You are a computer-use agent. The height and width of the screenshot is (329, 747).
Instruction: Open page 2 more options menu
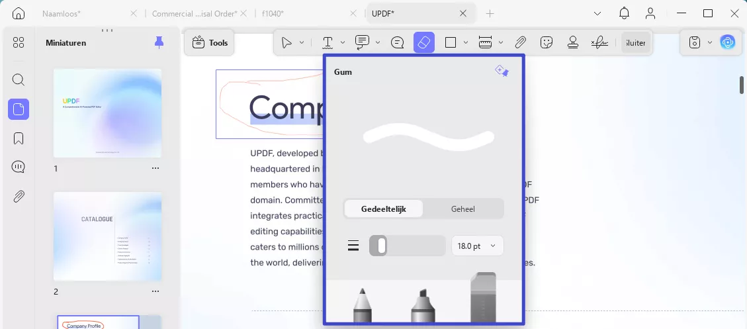(x=155, y=291)
